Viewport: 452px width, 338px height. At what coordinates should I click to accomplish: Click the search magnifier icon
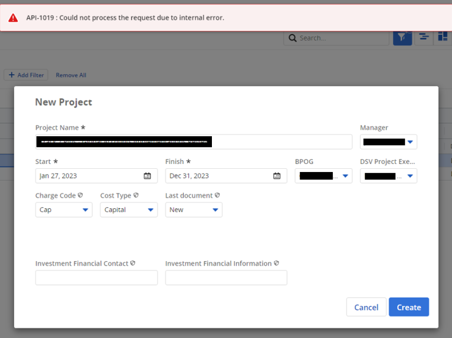coord(293,38)
